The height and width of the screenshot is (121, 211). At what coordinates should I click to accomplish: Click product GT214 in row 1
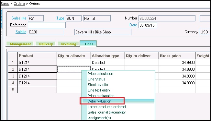pos(37,63)
